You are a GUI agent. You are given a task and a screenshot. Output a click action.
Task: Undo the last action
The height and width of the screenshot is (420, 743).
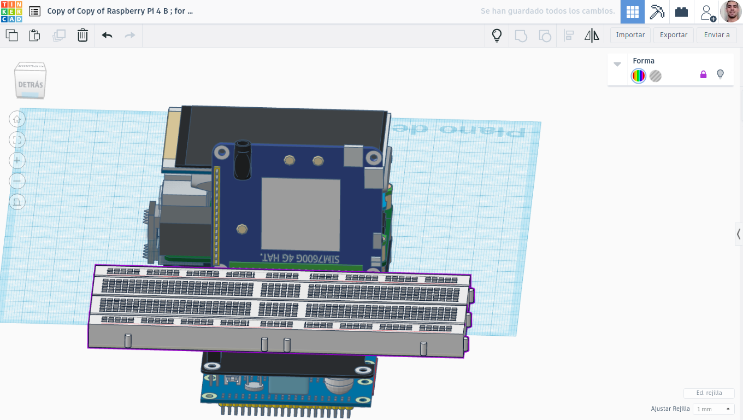[x=107, y=36]
